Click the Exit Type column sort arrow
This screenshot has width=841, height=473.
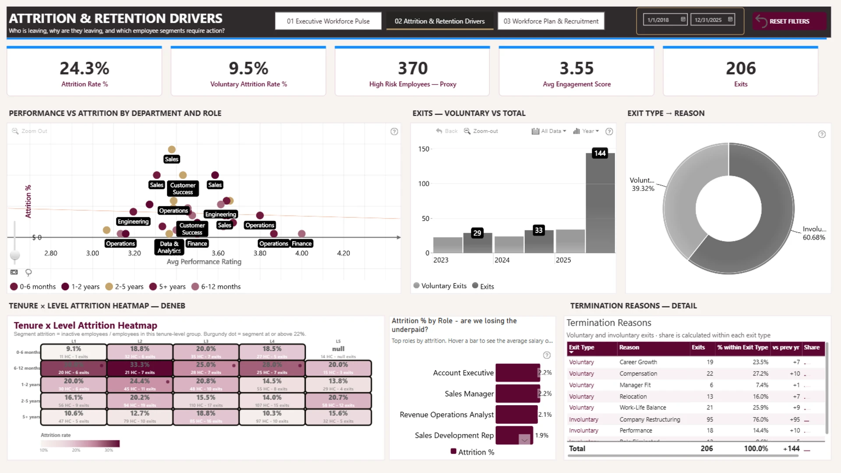coord(571,352)
